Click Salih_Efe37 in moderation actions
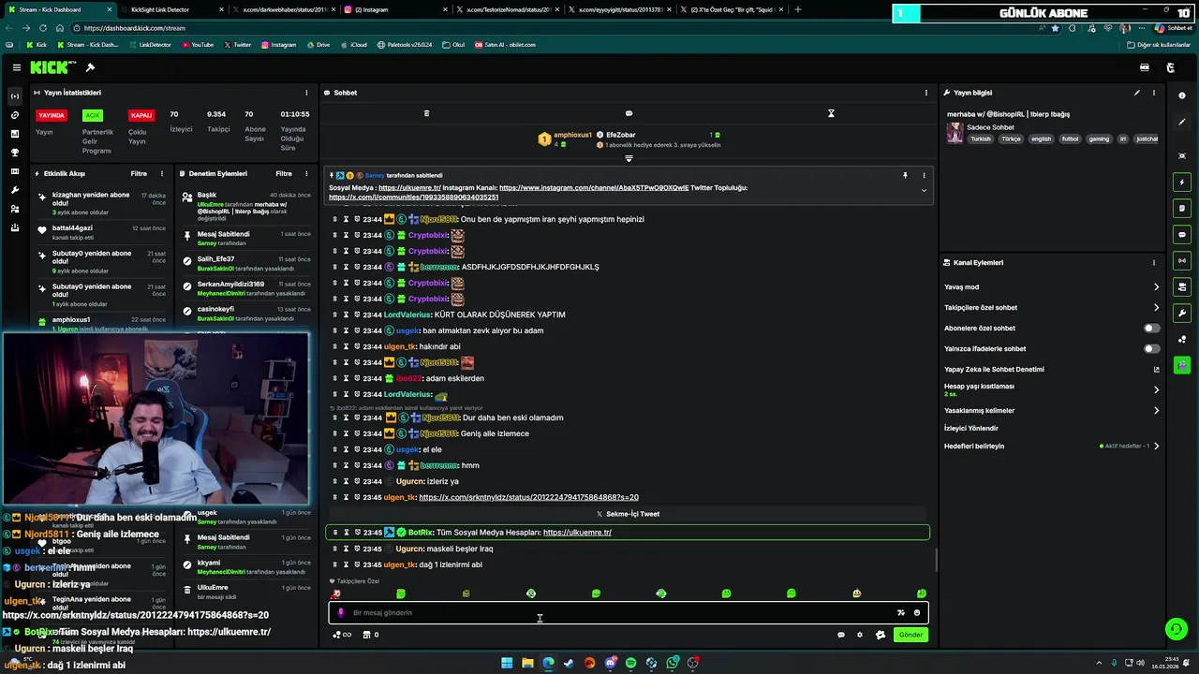This screenshot has width=1199, height=674. point(215,259)
